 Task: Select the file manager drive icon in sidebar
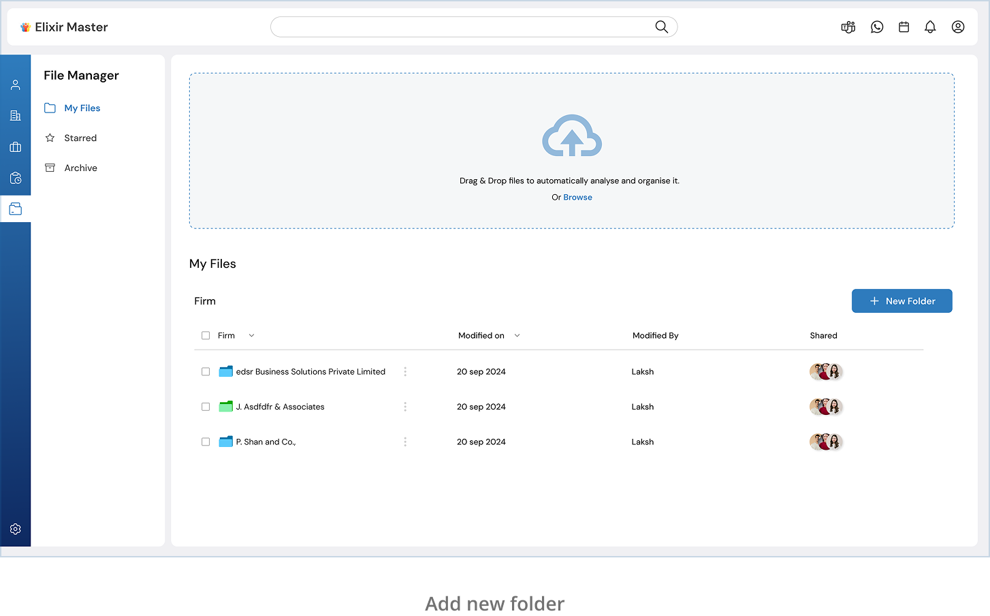[x=16, y=209]
